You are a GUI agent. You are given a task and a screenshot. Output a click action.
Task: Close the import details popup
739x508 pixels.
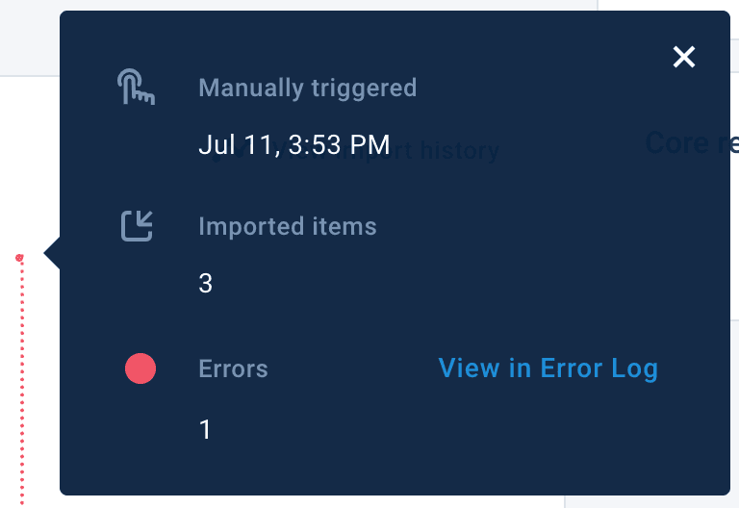[684, 58]
